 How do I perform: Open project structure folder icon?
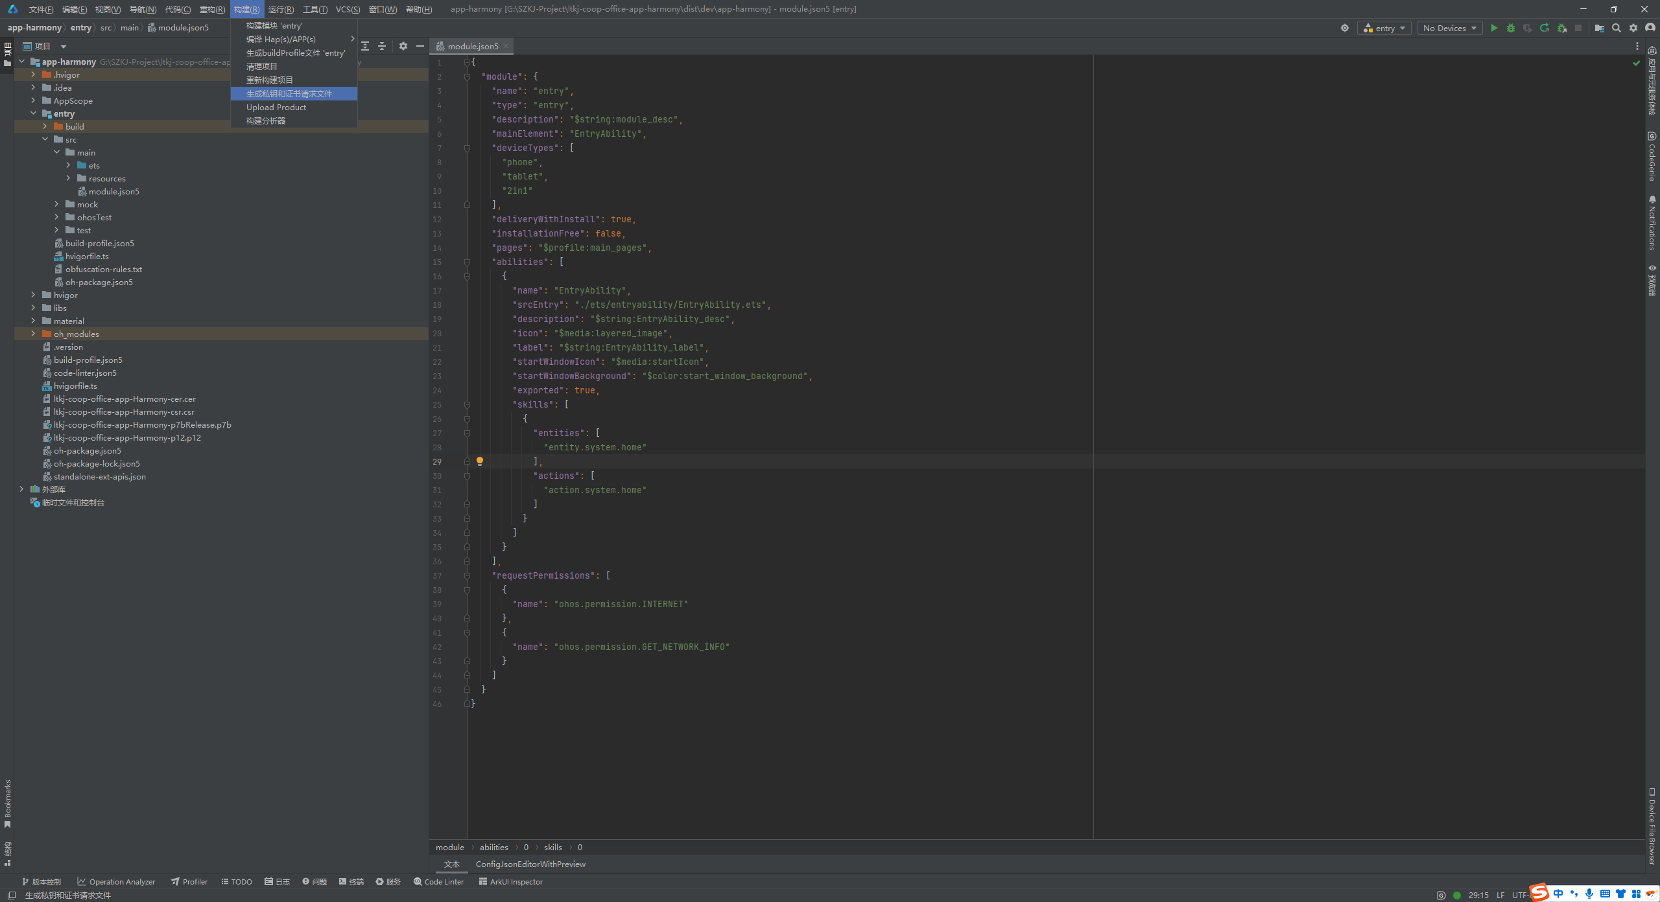click(1600, 28)
